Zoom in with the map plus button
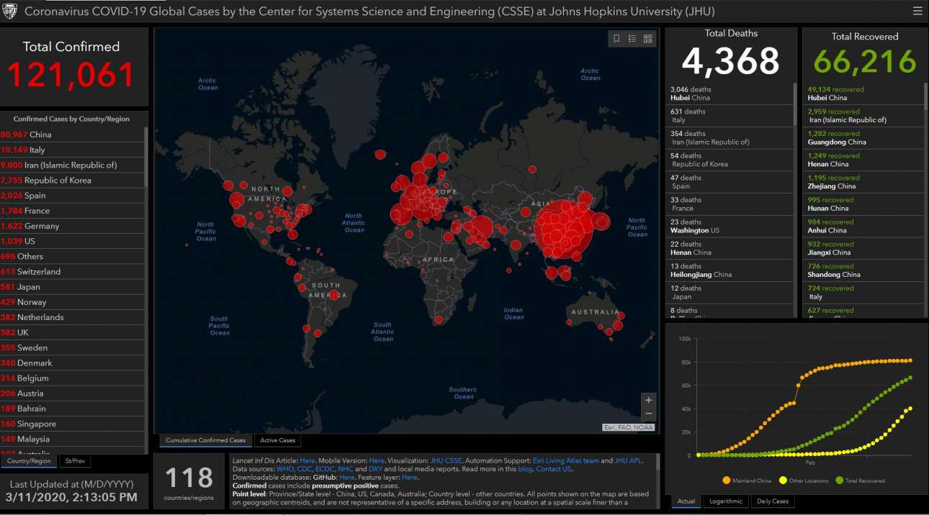Image resolution: width=929 pixels, height=515 pixels. (x=649, y=400)
